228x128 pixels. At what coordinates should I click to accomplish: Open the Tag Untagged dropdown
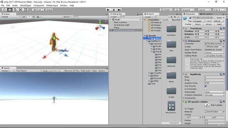[x=199, y=21]
